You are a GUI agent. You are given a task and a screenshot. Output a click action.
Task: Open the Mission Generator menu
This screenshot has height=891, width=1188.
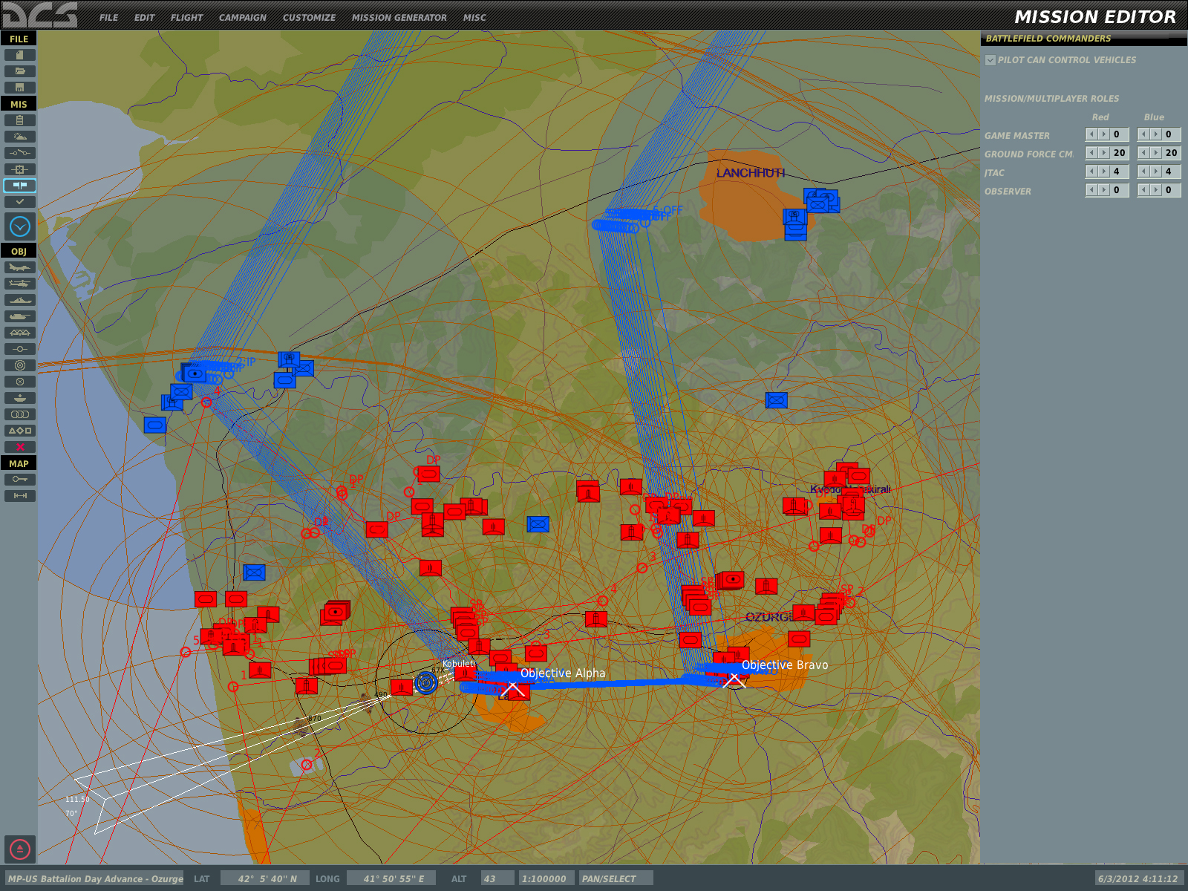tap(399, 18)
